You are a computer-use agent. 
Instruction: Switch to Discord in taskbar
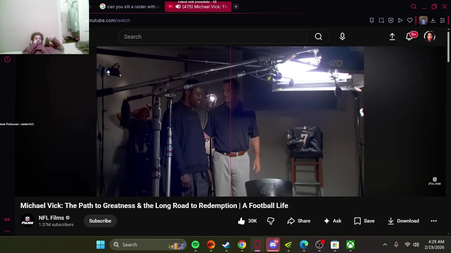click(273, 245)
